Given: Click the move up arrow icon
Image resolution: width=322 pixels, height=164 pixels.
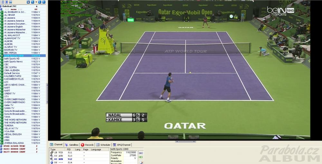Looking at the screenshot, I should (40, 2).
